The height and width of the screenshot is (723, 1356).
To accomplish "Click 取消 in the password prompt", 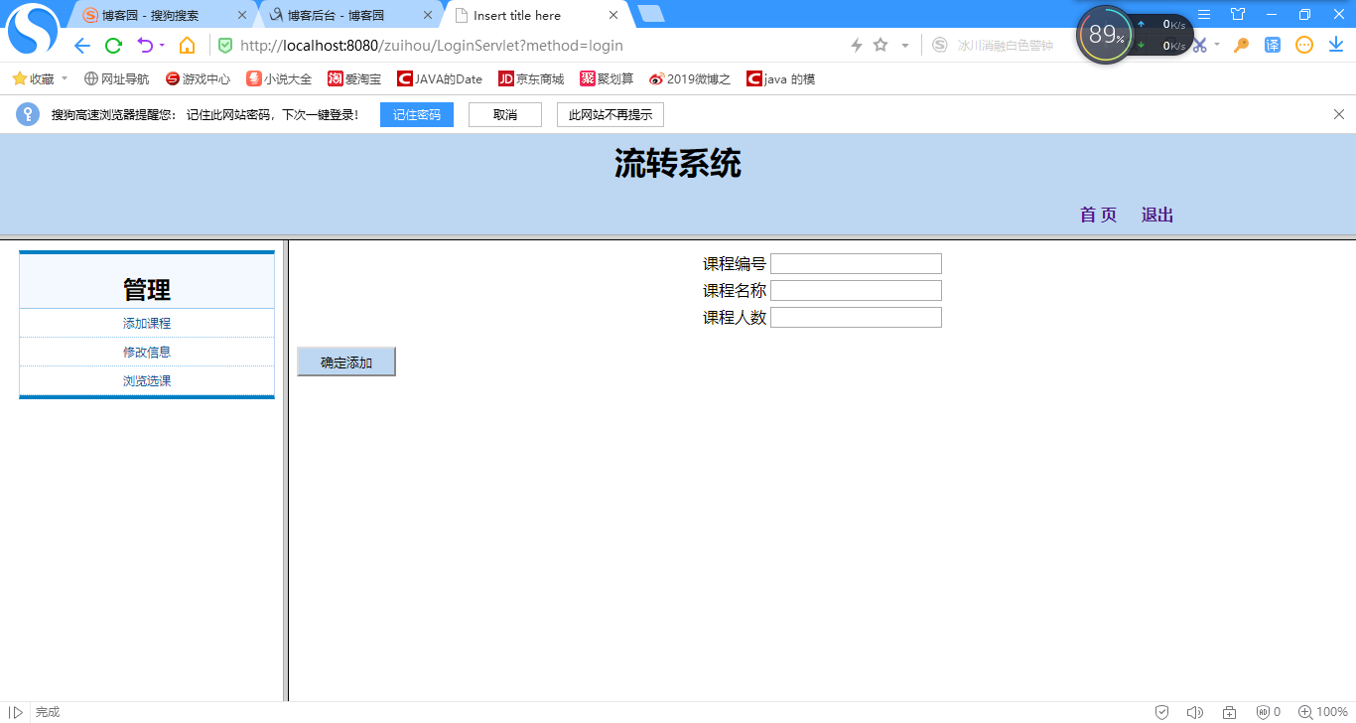I will pos(505,115).
